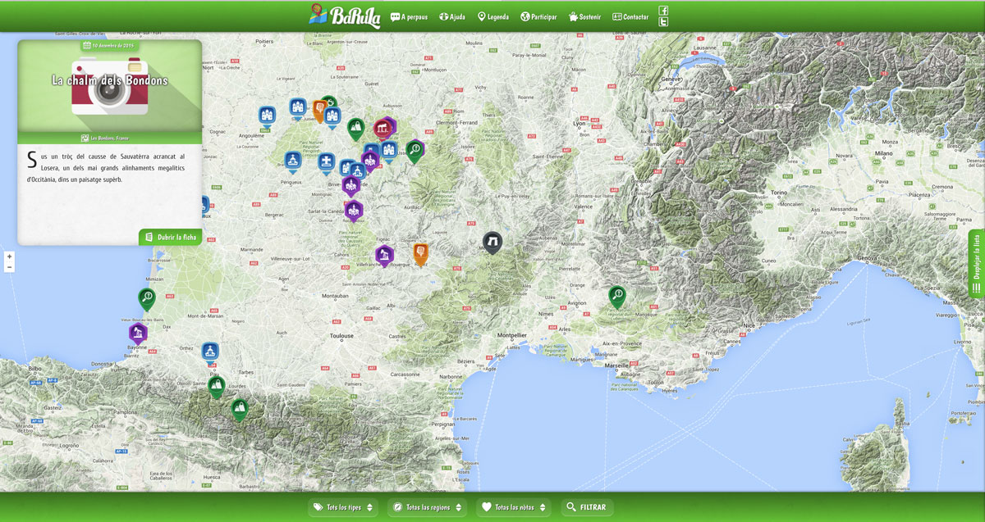The height and width of the screenshot is (522, 985).
Task: Expand the Desplegar la lista side tab
Action: [977, 265]
